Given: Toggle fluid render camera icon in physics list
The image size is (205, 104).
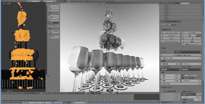Looking at the screenshot, I should pyautogui.click(x=197, y=36).
